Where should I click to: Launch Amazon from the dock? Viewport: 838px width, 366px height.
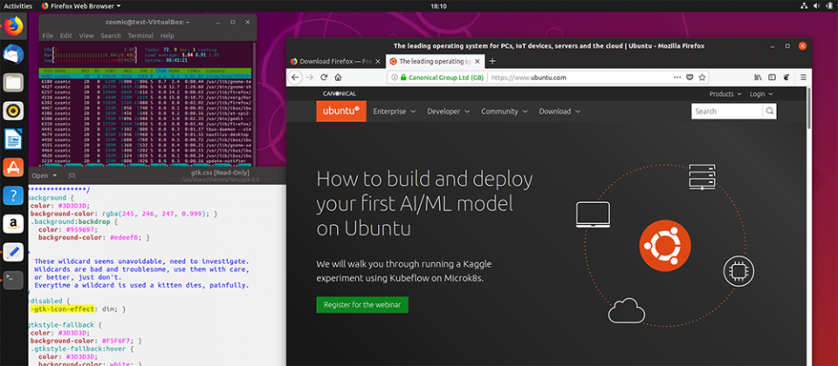(13, 224)
